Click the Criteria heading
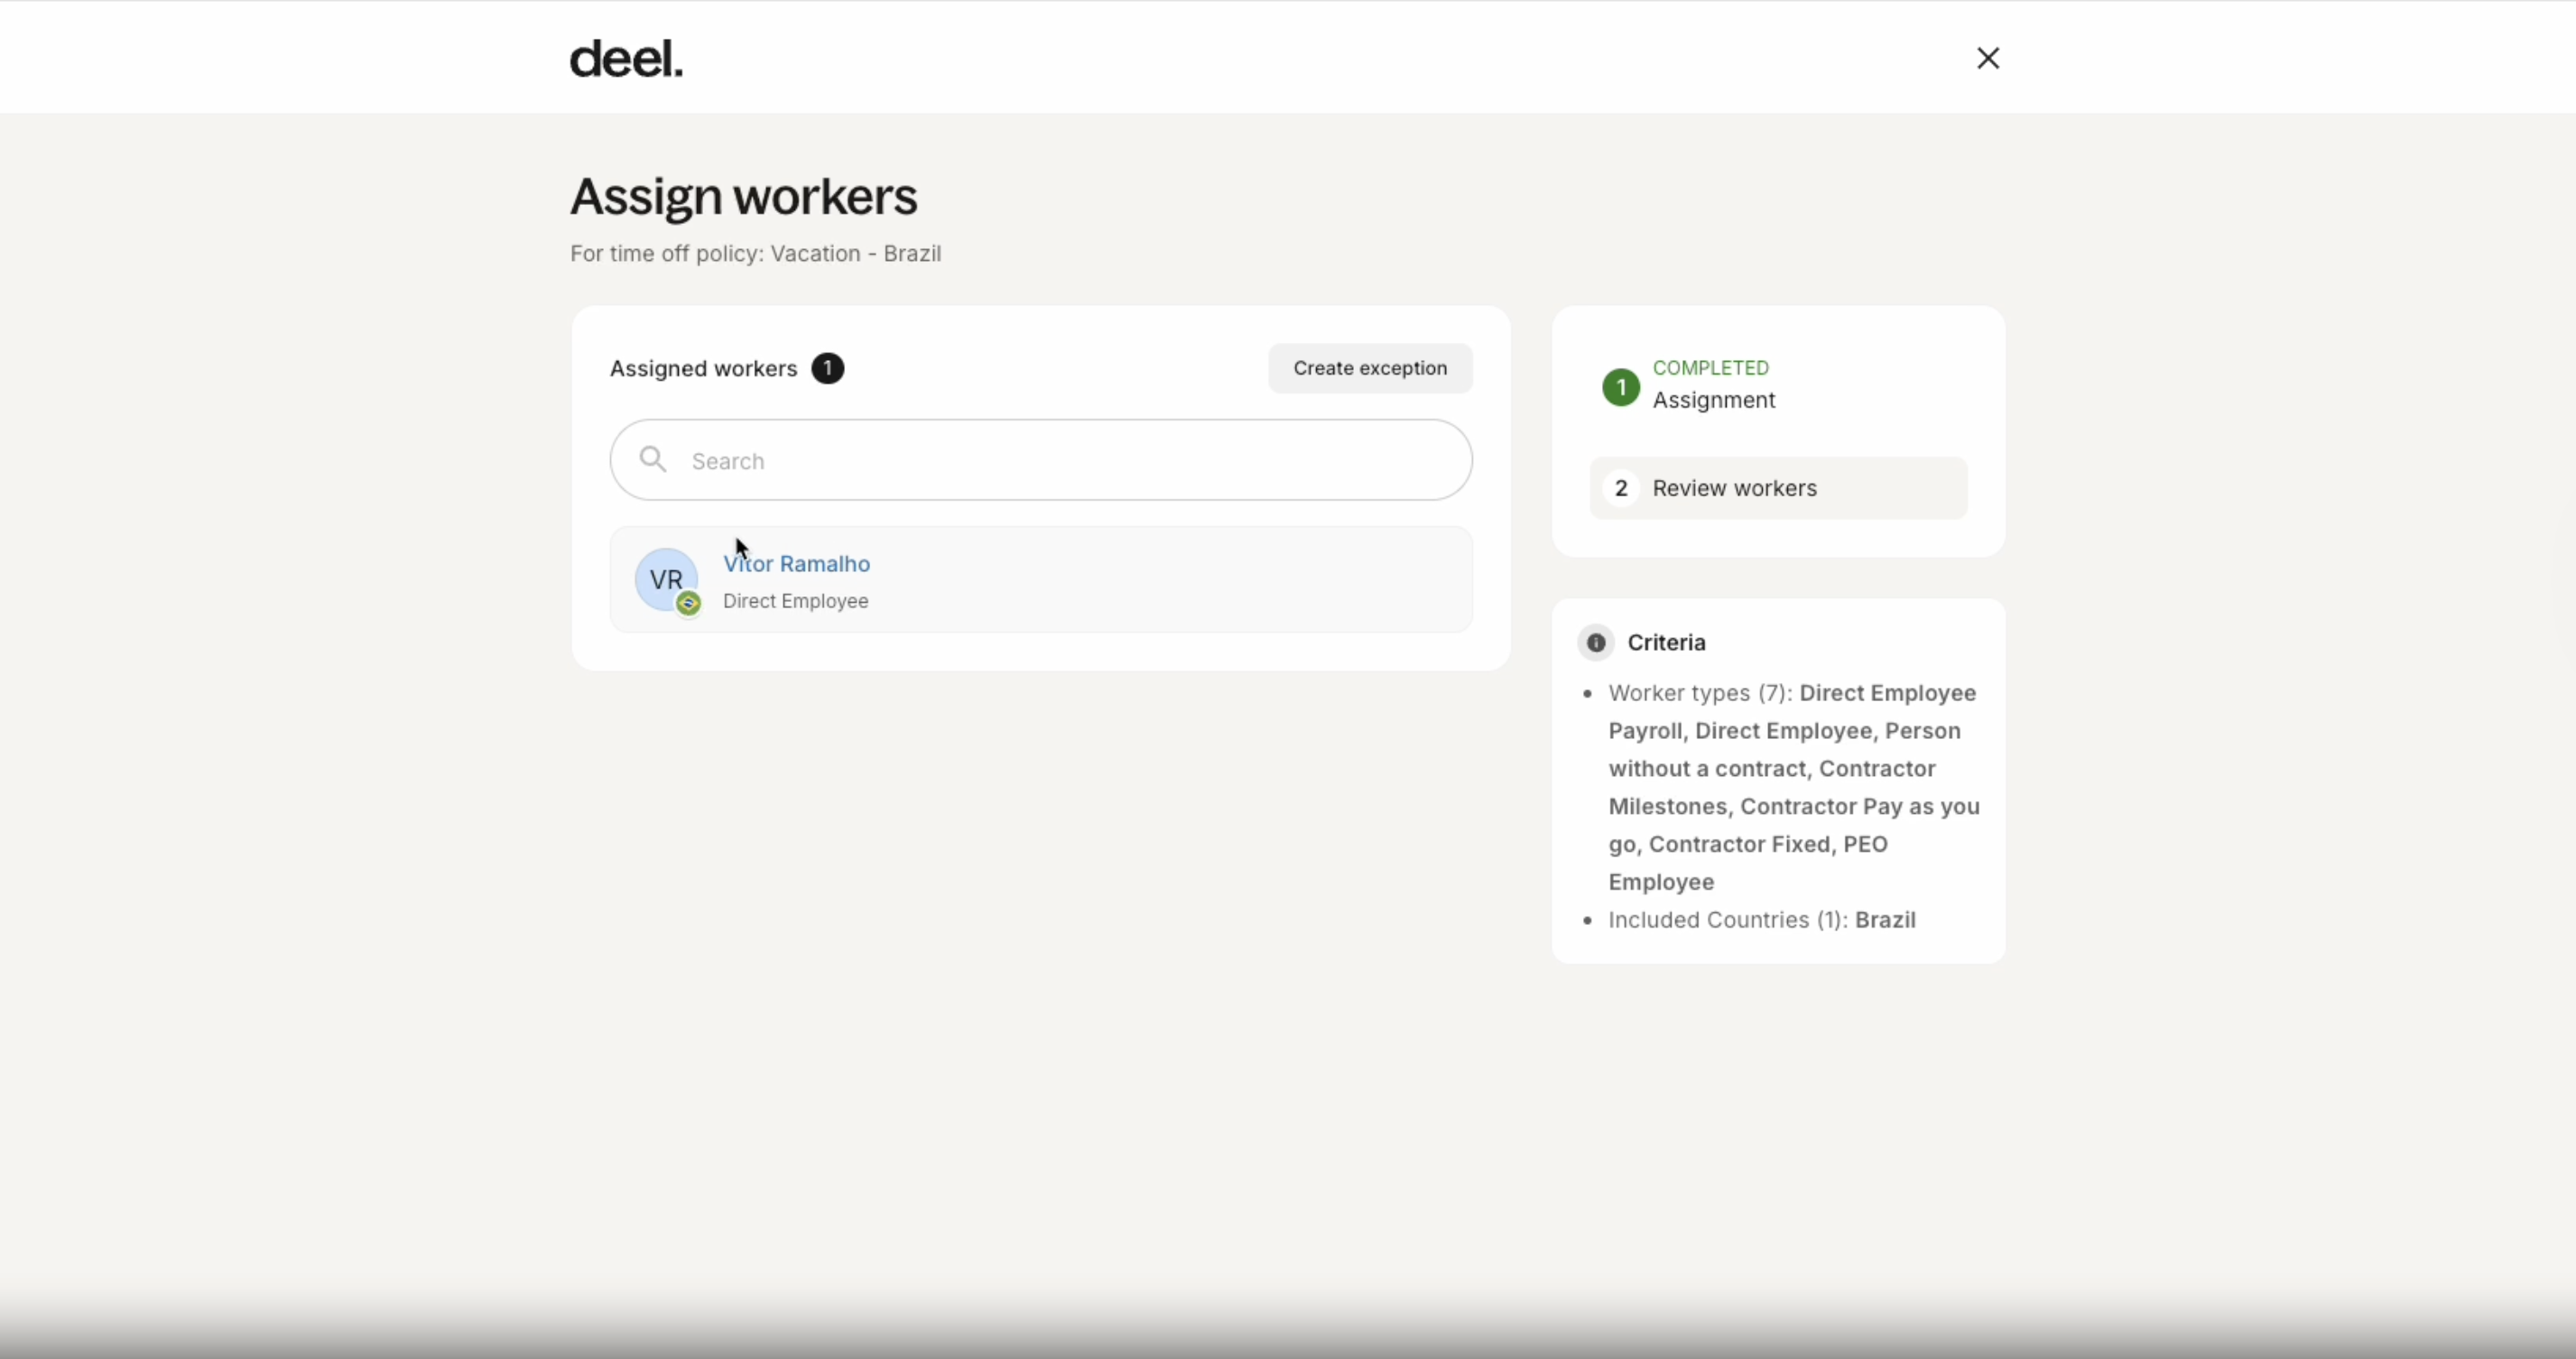This screenshot has height=1359, width=2576. pyautogui.click(x=1666, y=642)
